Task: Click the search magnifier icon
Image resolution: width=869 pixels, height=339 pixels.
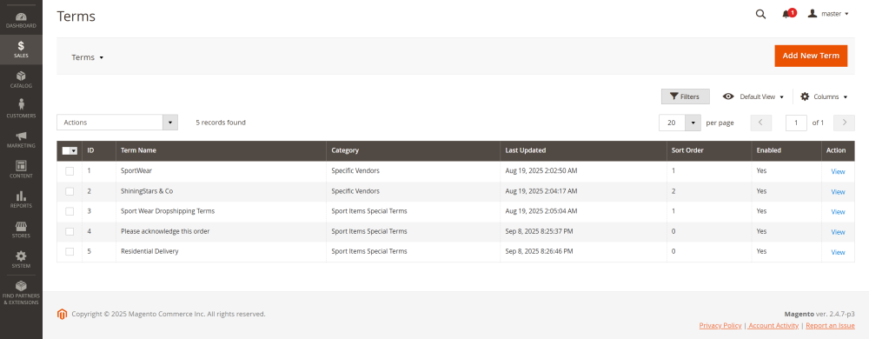Action: point(761,14)
